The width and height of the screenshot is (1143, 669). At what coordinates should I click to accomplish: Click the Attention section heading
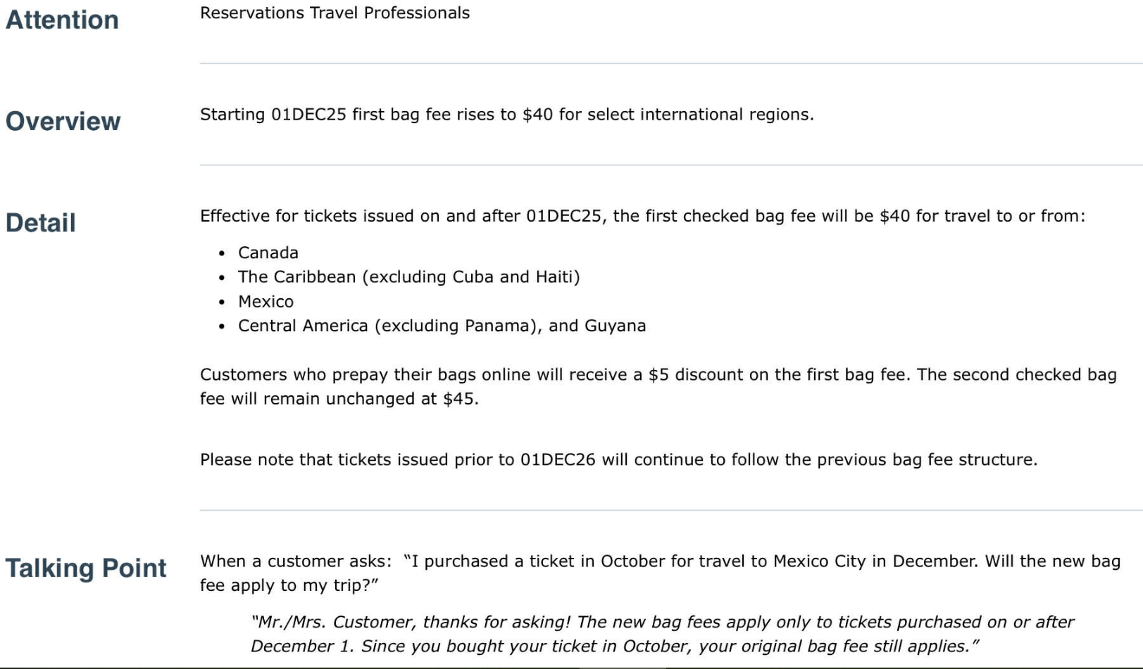[x=62, y=20]
